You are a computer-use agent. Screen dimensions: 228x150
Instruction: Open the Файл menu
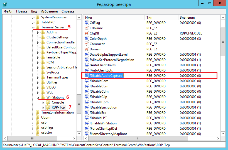click(x=8, y=11)
